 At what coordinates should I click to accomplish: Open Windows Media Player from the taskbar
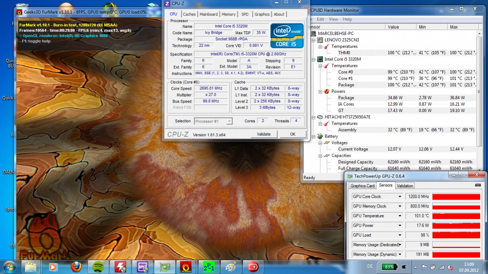53,267
